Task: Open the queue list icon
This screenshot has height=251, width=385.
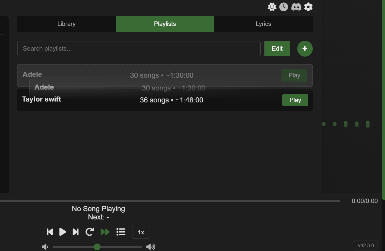Action: [121, 232]
